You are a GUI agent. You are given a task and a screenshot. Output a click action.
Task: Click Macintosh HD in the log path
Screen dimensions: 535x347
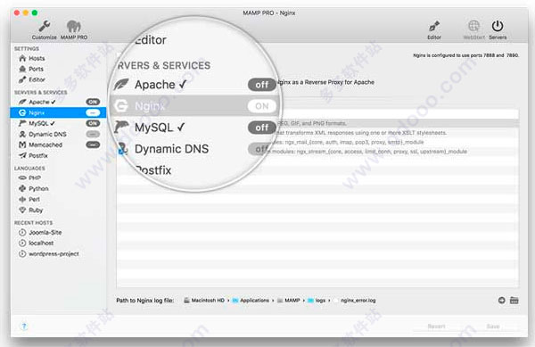tap(204, 301)
